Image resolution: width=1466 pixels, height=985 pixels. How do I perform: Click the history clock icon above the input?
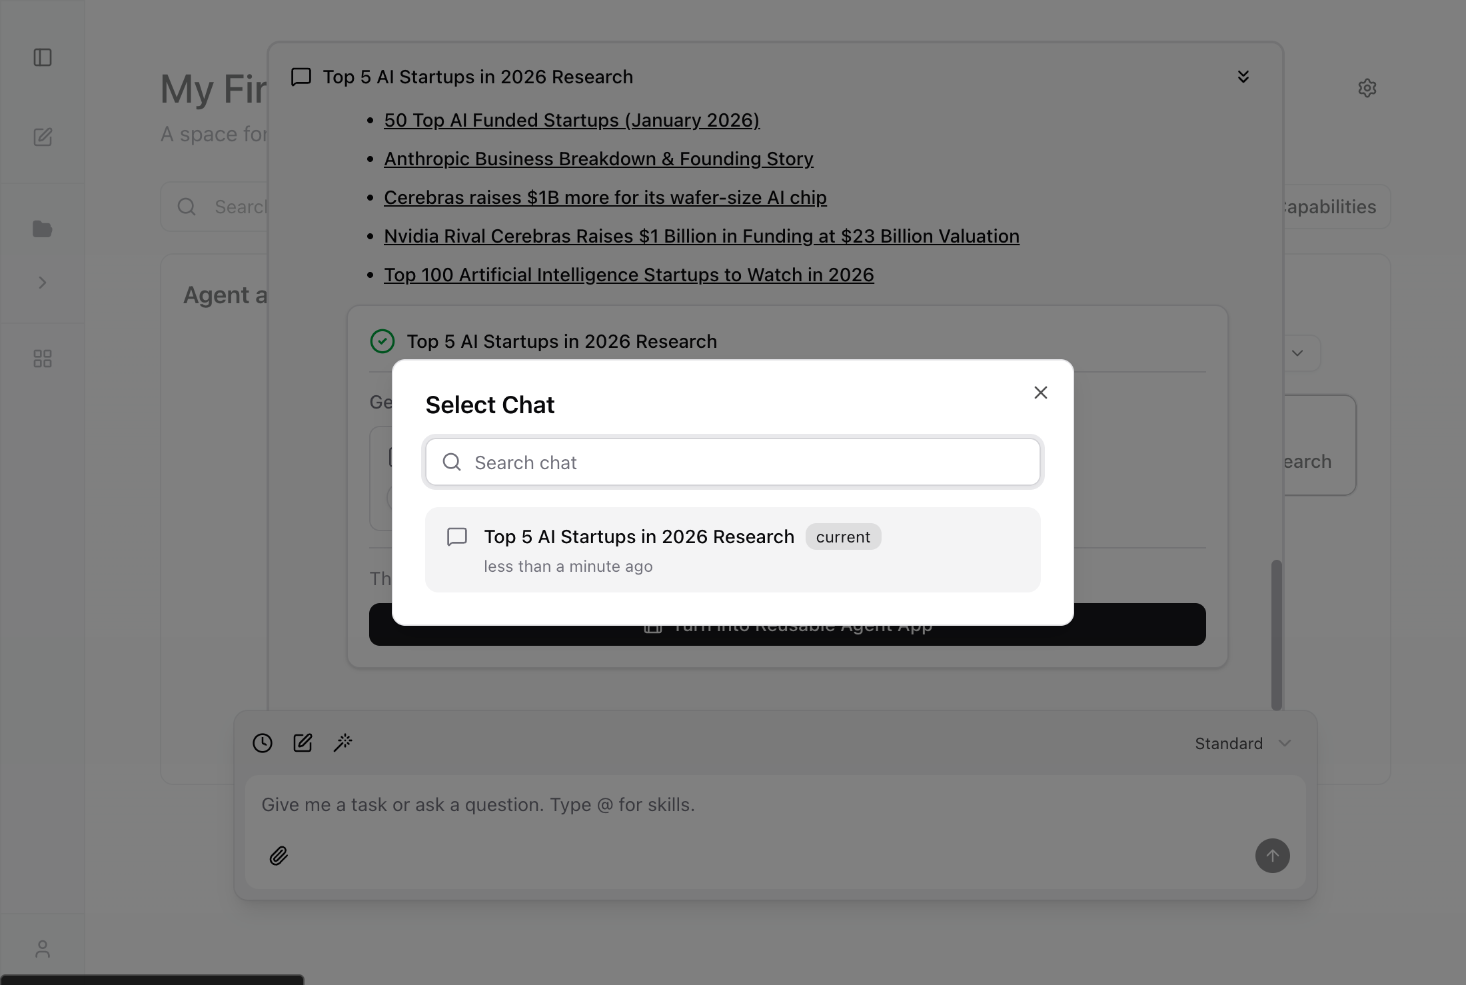pyautogui.click(x=262, y=742)
